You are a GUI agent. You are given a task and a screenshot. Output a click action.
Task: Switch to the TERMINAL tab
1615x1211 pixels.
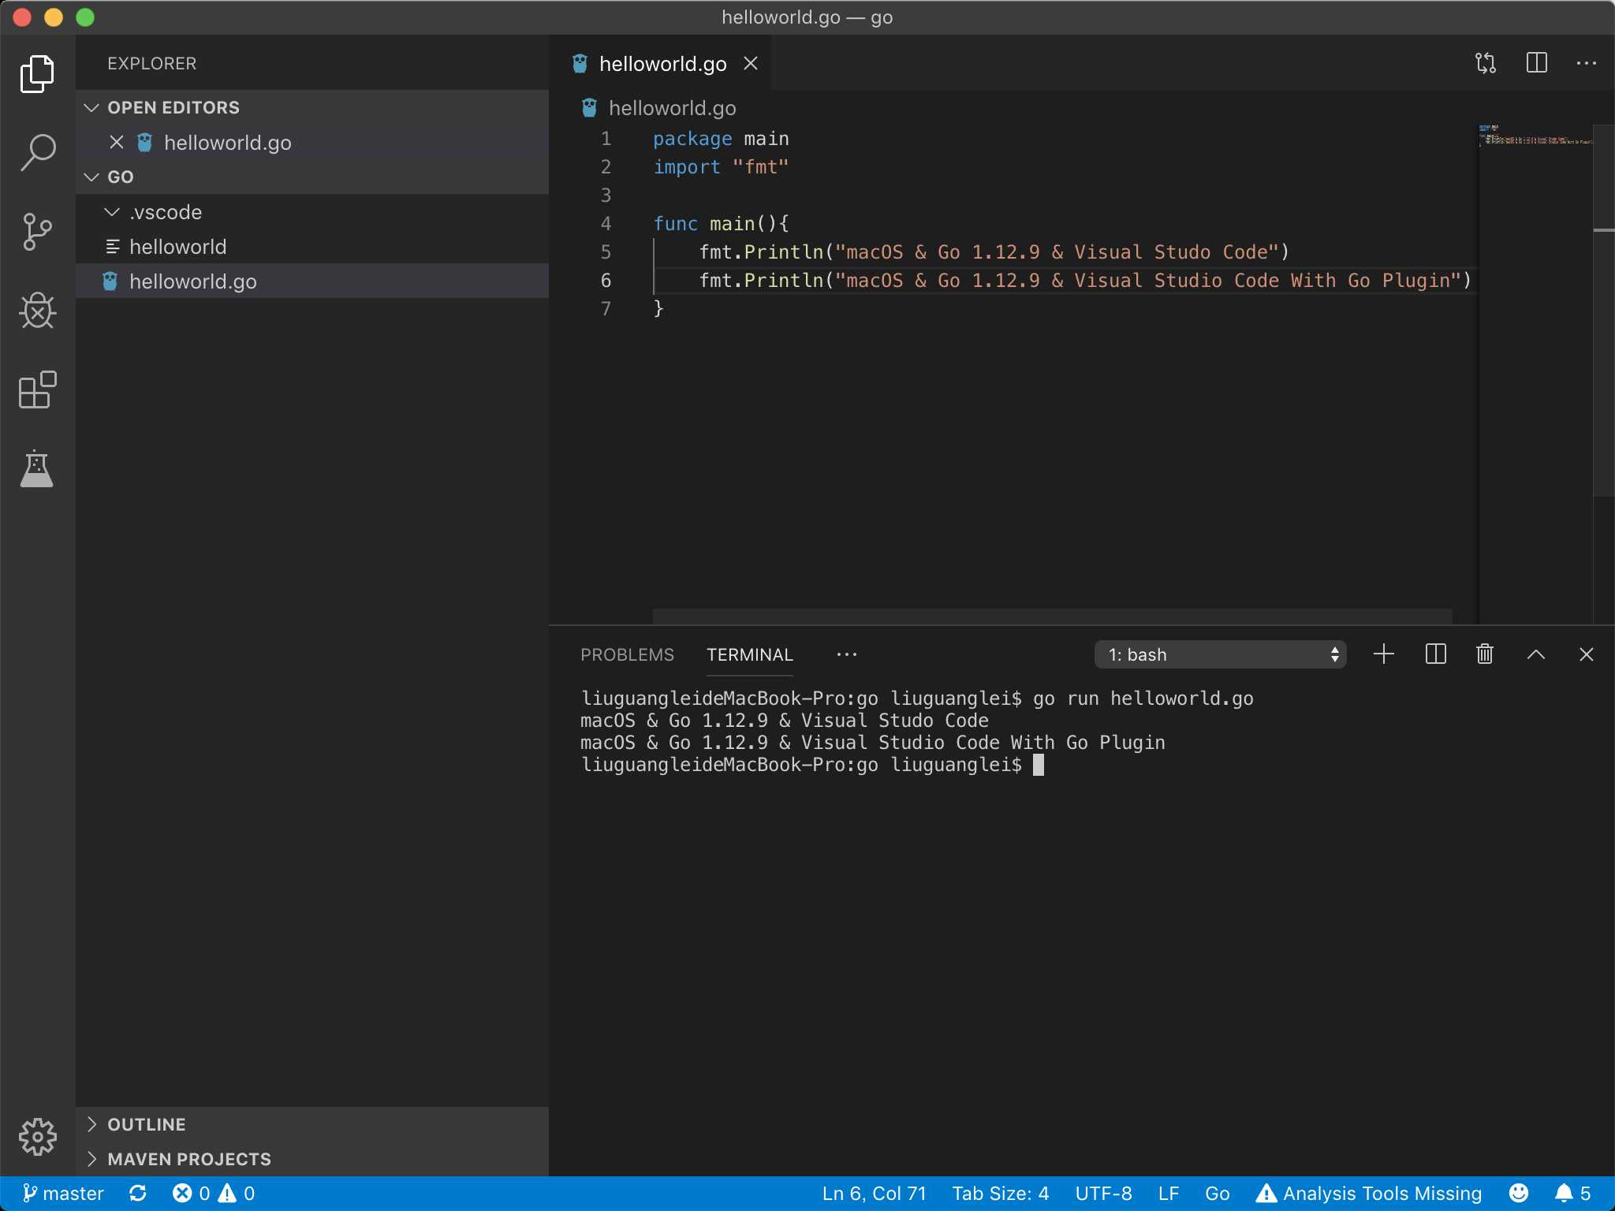749,654
